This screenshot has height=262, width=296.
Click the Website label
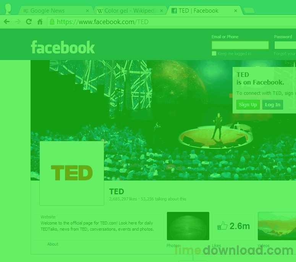tap(48, 217)
